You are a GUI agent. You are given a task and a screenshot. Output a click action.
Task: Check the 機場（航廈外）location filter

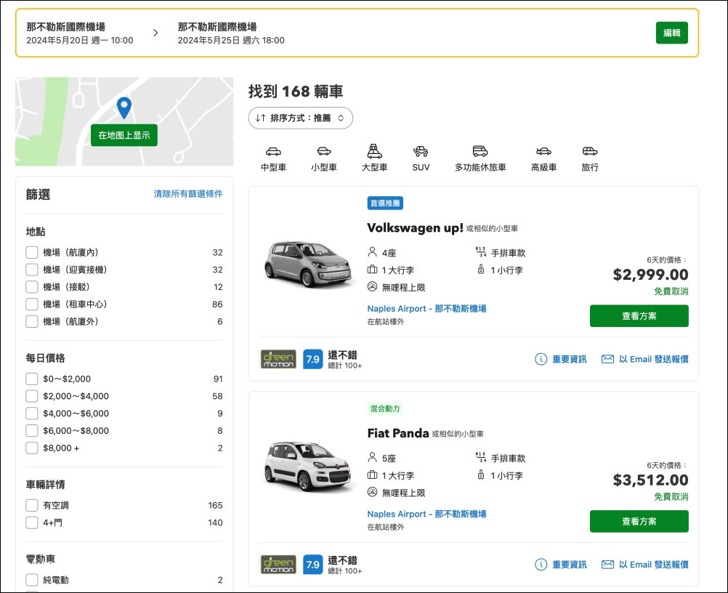pos(31,321)
